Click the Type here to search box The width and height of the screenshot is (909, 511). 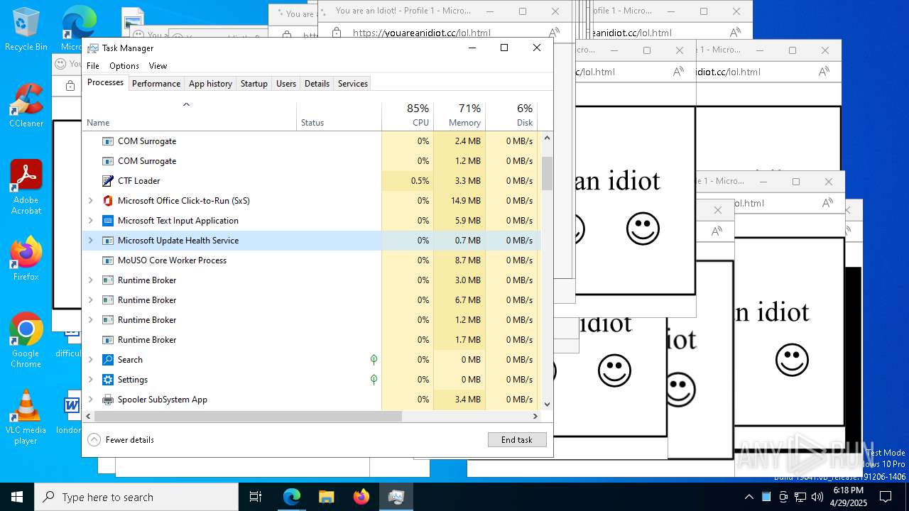click(136, 497)
